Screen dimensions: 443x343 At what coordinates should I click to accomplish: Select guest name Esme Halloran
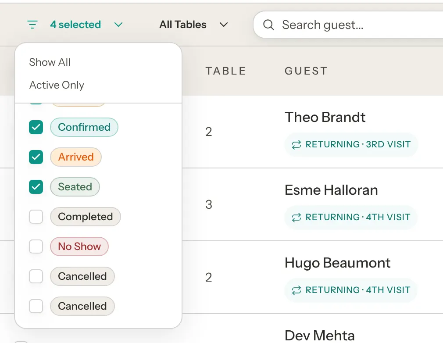(x=331, y=190)
